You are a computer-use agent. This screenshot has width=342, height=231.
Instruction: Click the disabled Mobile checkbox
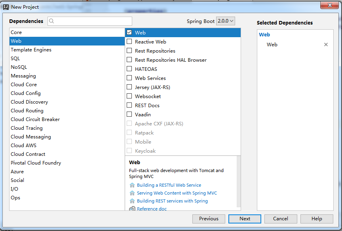coord(129,142)
